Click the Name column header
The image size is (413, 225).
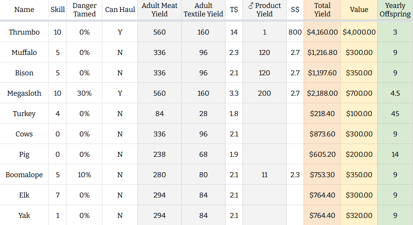pos(24,10)
